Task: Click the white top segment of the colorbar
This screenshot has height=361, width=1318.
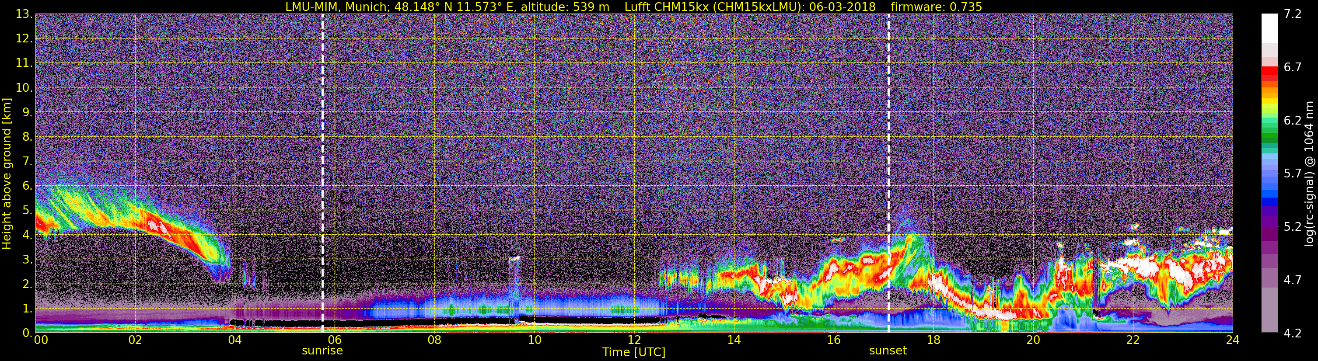Action: click(x=1269, y=28)
